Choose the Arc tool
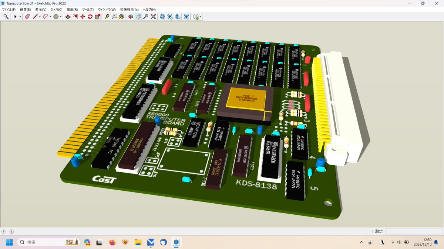444x249 pixels. [45, 16]
